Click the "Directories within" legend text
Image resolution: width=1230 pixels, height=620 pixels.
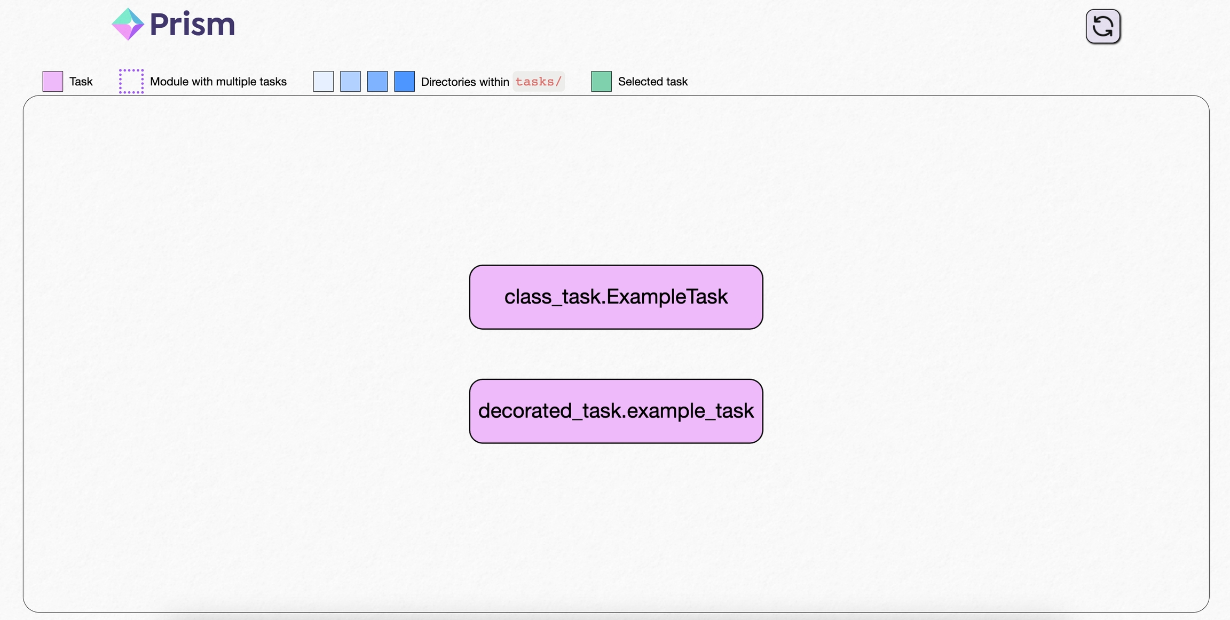click(464, 82)
